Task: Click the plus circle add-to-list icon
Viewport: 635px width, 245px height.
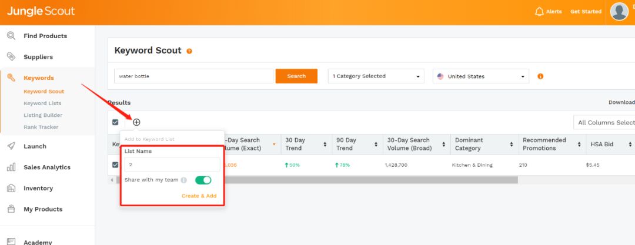Action: point(136,122)
